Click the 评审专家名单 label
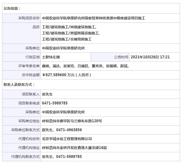This screenshot has height=164, width=183. coord(29,66)
